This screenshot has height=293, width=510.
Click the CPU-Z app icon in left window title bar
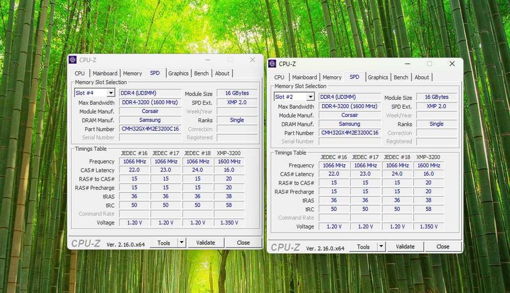tap(72, 60)
